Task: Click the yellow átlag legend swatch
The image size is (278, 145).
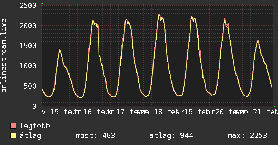Action: pyautogui.click(x=13, y=136)
